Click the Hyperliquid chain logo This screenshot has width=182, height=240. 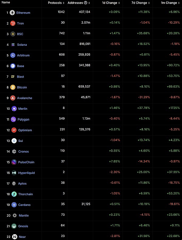14,173
